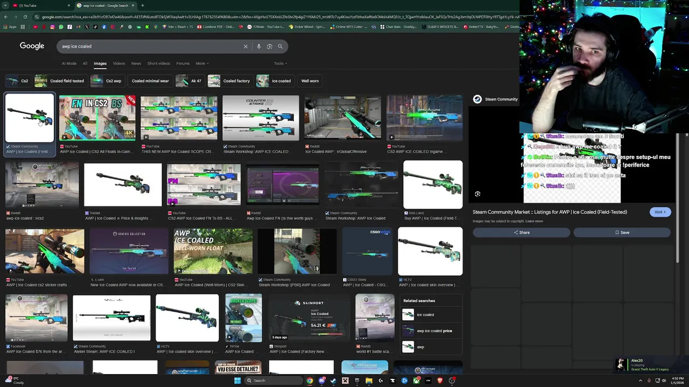Click the magnifying glass search button

pos(280,46)
